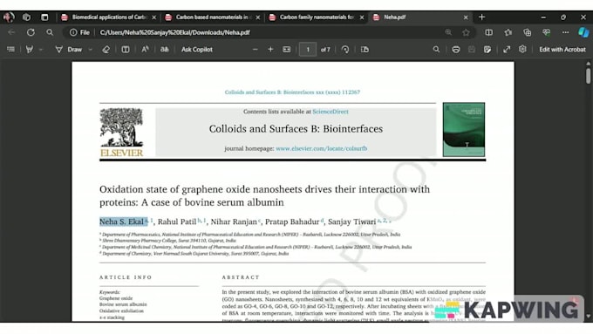Select the Neha.pdf tab
Image resolution: width=593 pixels, height=334 pixels.
pyautogui.click(x=419, y=17)
